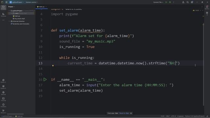Click the UTF-8 encoding status entry
This screenshot has width=210, height=118.
pyautogui.click(x=173, y=116)
